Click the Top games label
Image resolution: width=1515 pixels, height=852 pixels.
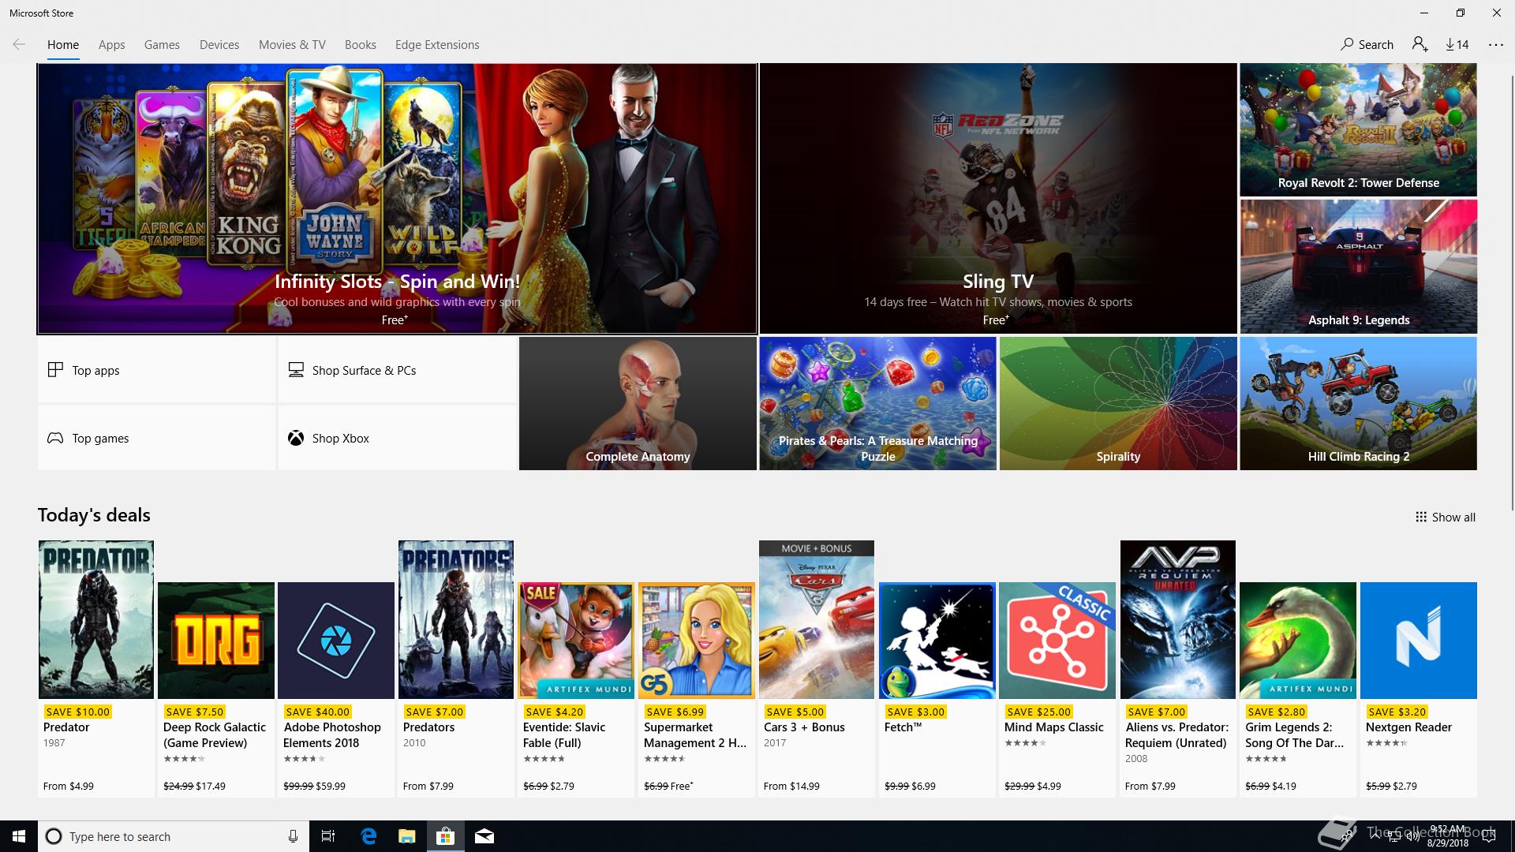click(100, 439)
